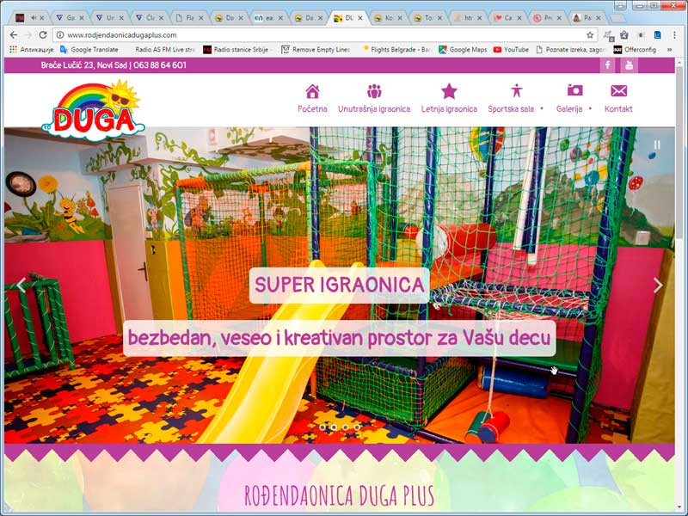Open the Unutrašnja igraonica menu item

(374, 109)
